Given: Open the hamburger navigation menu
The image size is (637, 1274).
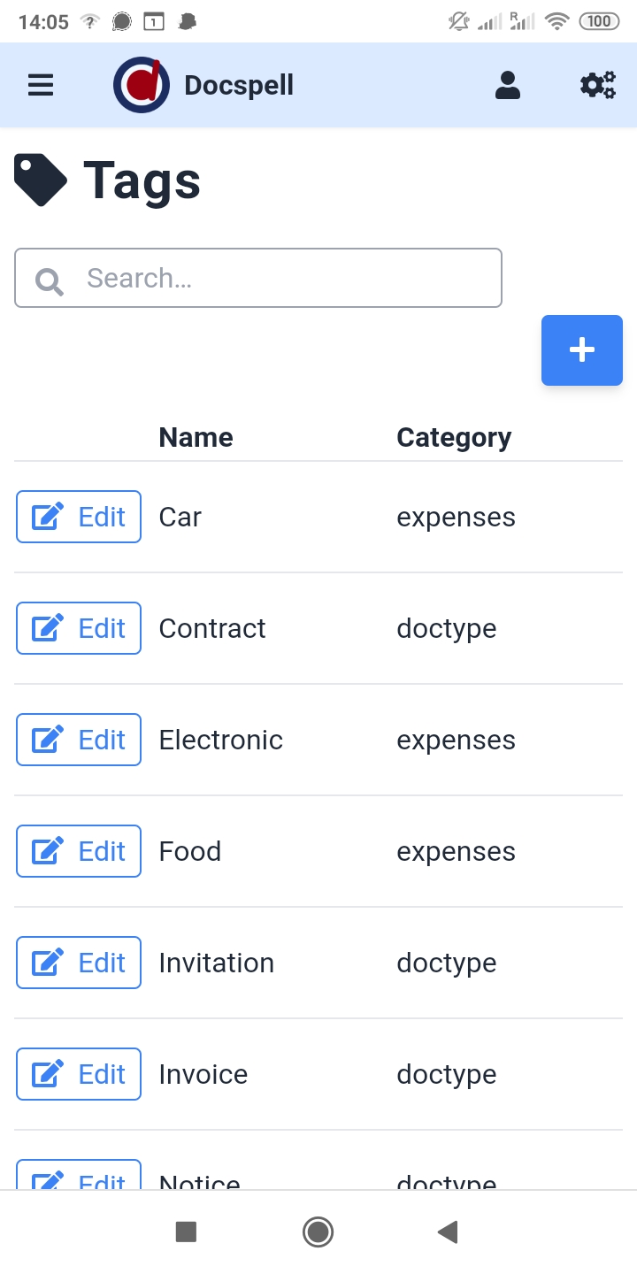Looking at the screenshot, I should pos(41,86).
